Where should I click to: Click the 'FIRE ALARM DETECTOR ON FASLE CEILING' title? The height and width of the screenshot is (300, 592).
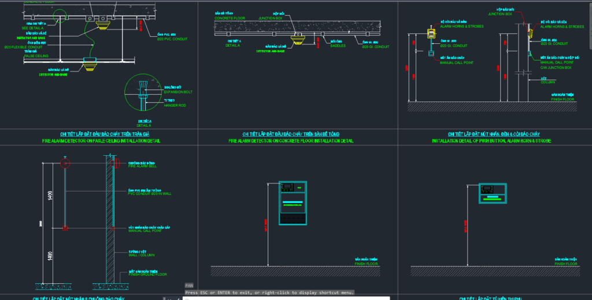(101, 141)
